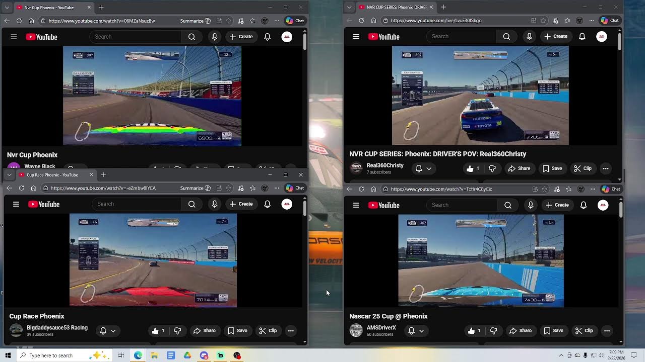
Task: Click Create in Cup Race Phoenix window
Action: 241,204
